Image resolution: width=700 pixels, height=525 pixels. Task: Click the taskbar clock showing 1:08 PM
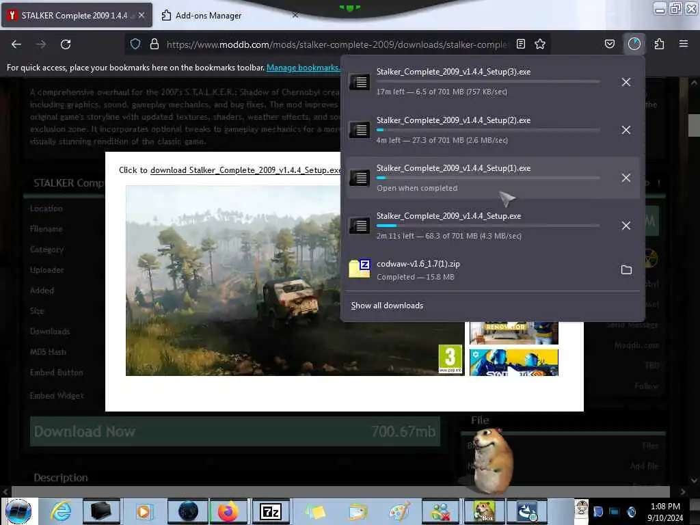tap(665, 507)
